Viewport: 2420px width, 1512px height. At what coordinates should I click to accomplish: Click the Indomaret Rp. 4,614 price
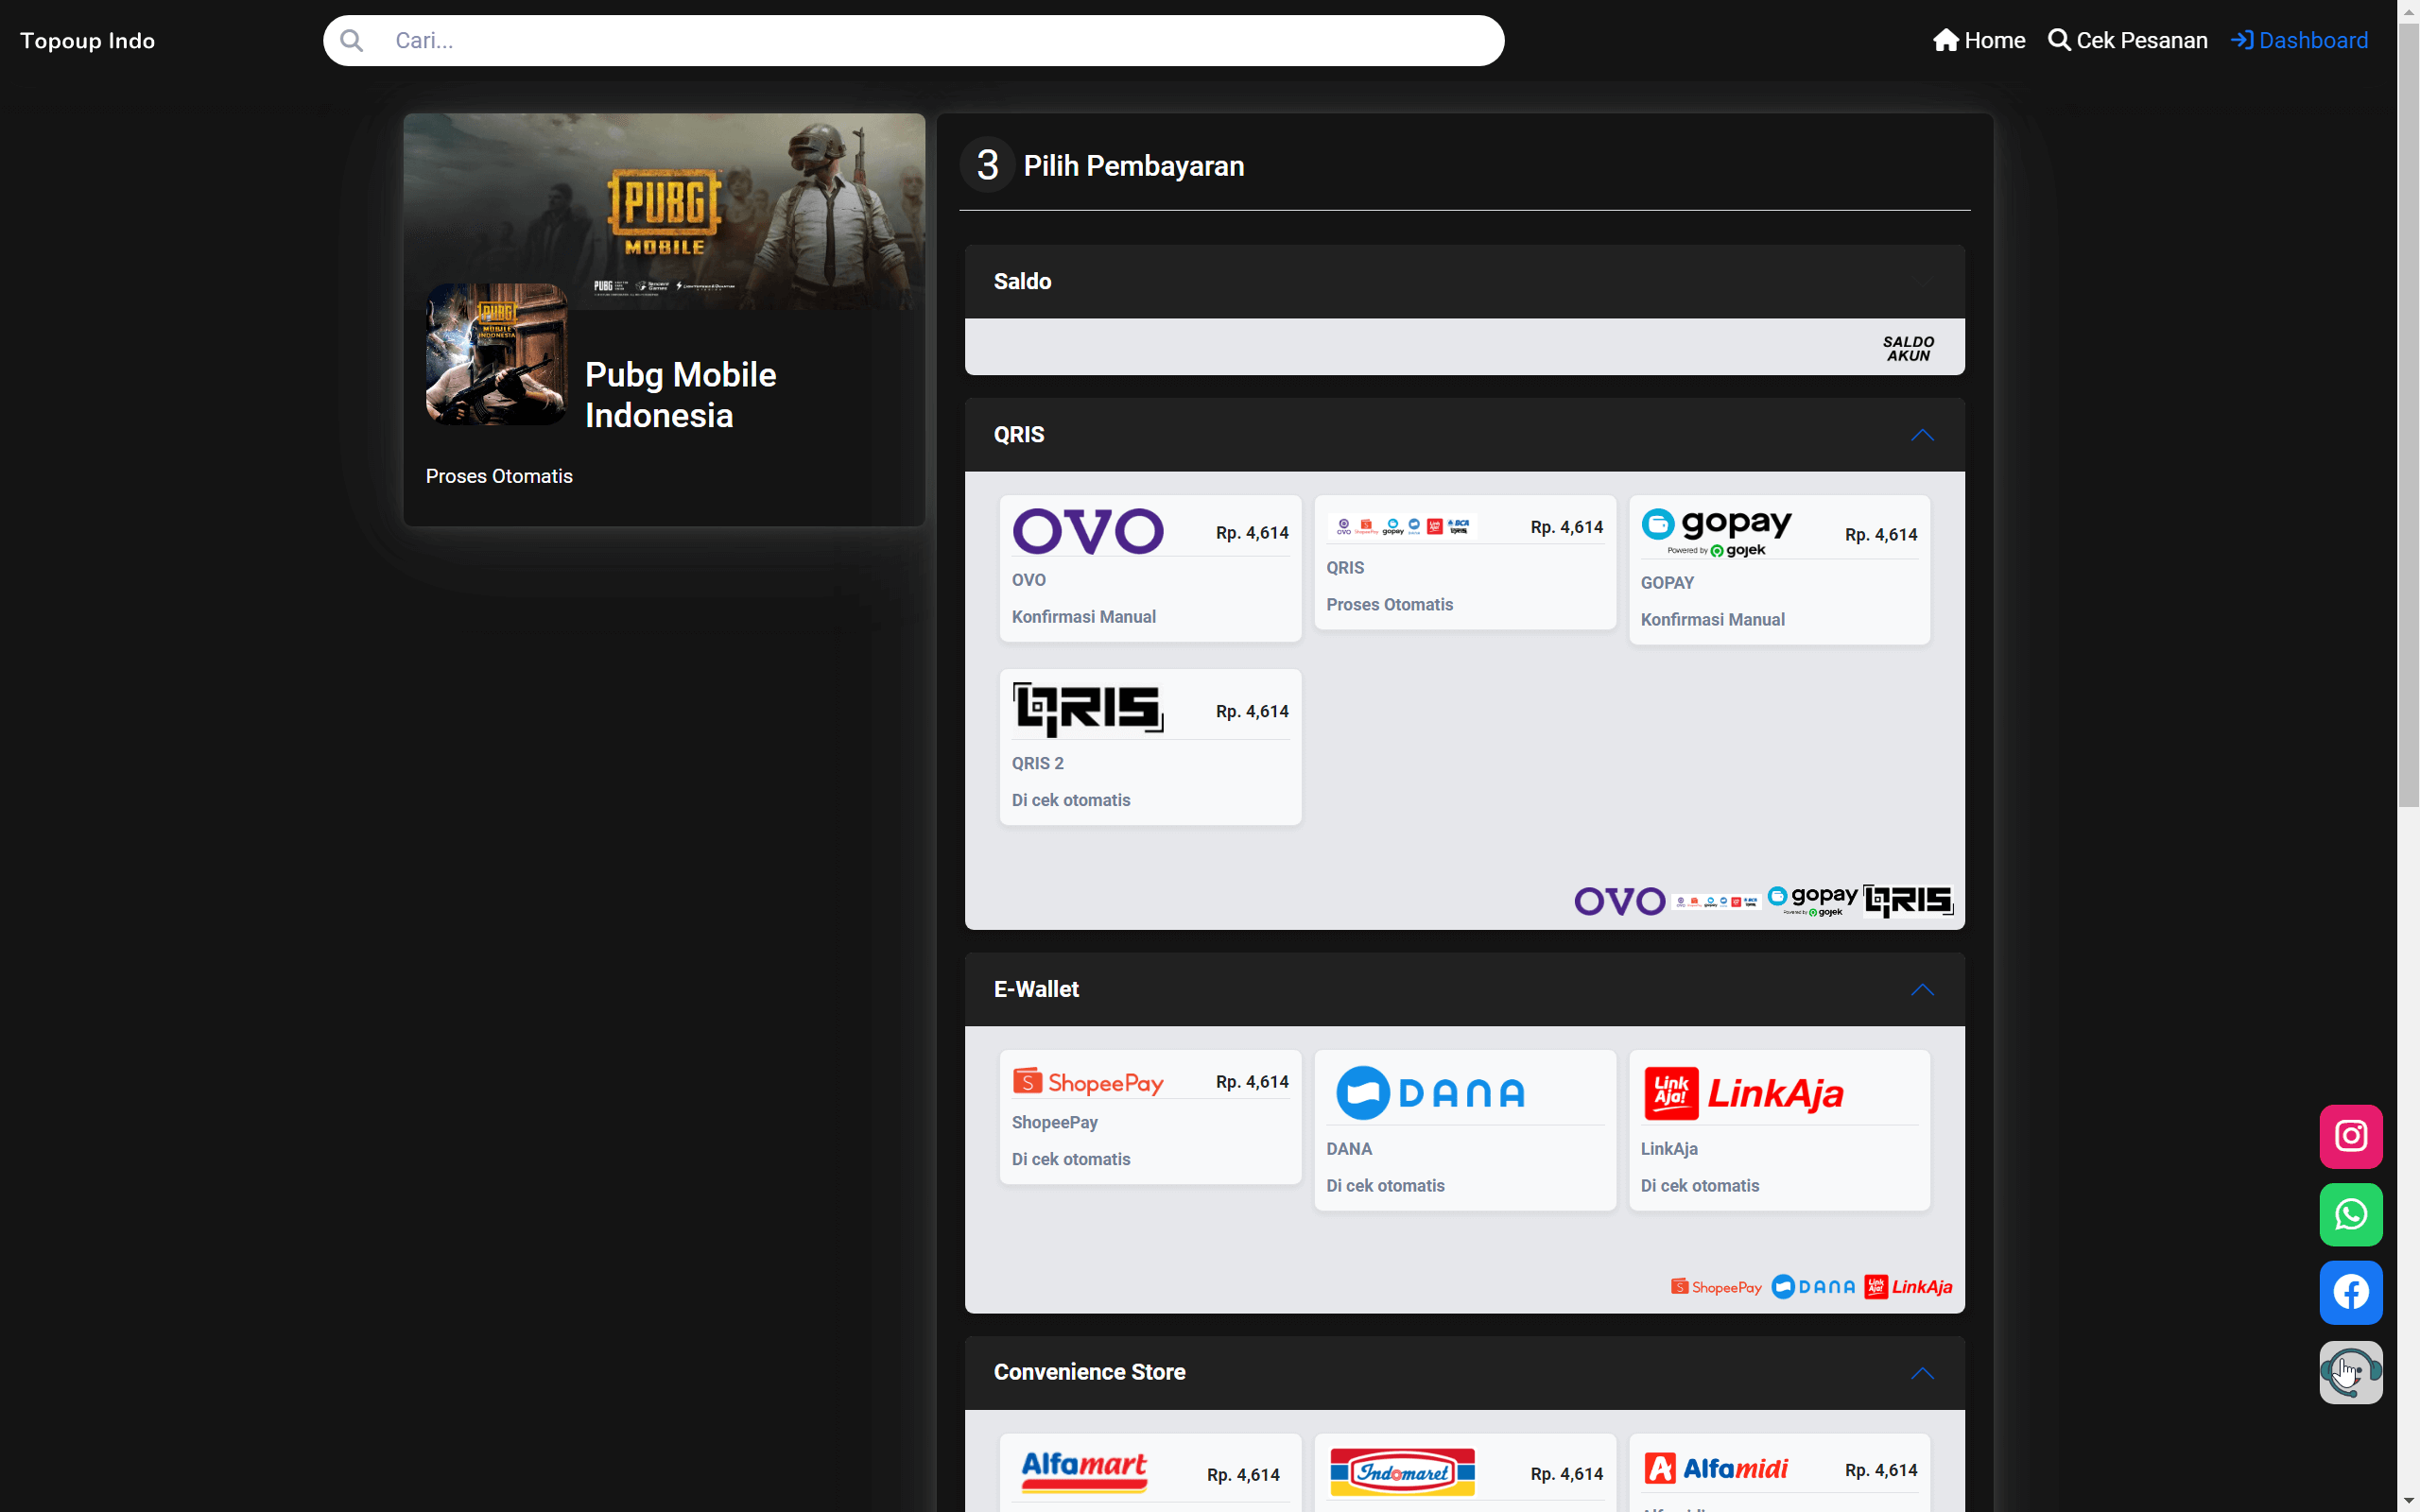pos(1566,1474)
